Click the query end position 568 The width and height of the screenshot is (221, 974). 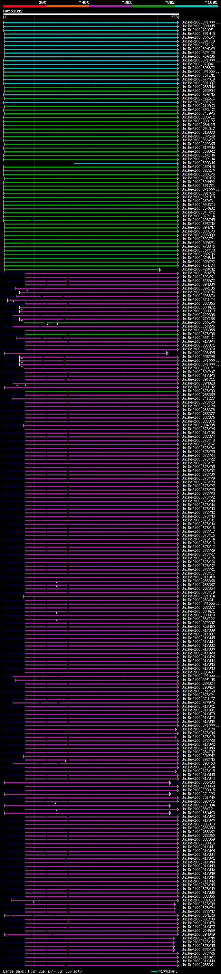tap(174, 17)
